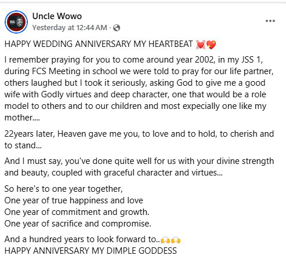Click the 'I remember praying for you' line
Screen dimensions: 286x263
[x=133, y=60]
